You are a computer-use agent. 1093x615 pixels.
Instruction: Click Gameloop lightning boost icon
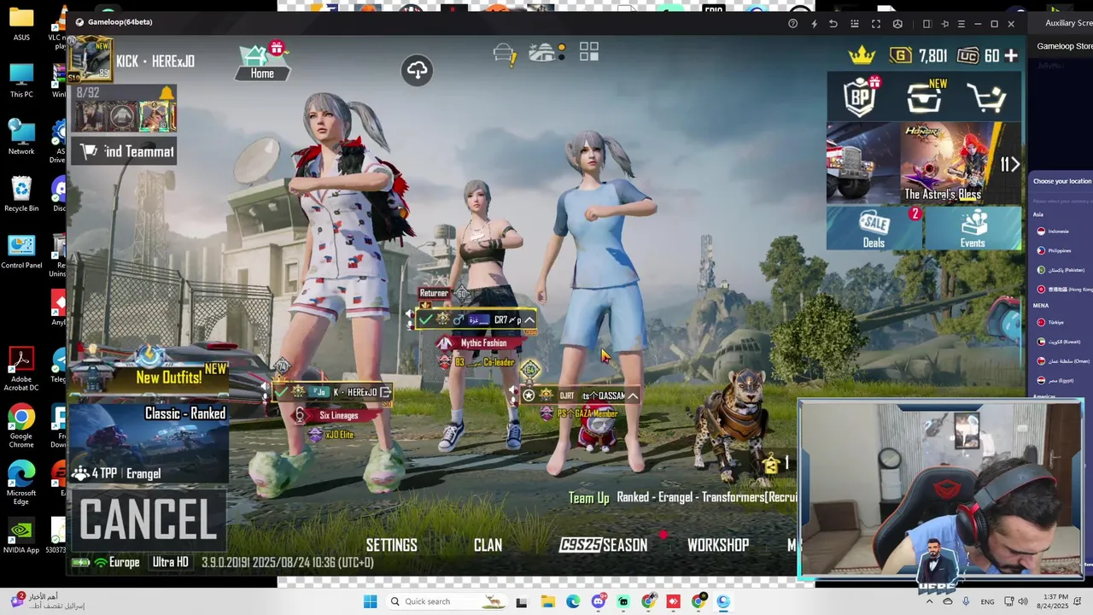click(x=814, y=24)
